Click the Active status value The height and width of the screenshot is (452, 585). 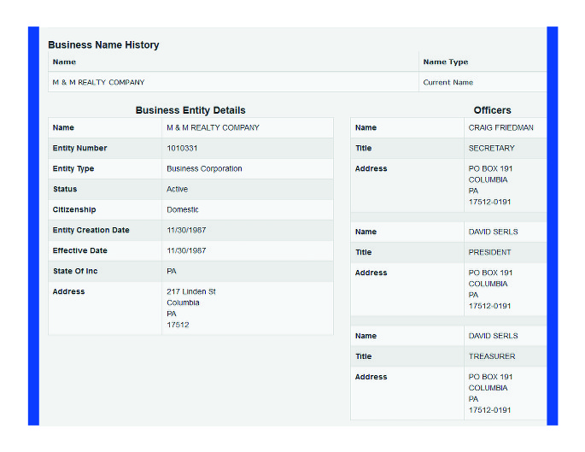tap(177, 190)
